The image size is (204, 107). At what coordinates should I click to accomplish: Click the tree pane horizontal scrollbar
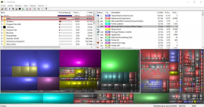click(x=31, y=47)
